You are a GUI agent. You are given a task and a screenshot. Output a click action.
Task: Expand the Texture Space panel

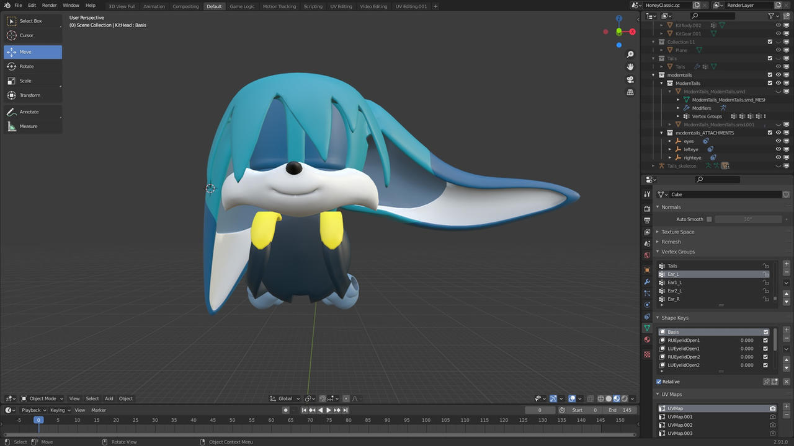(x=676, y=232)
